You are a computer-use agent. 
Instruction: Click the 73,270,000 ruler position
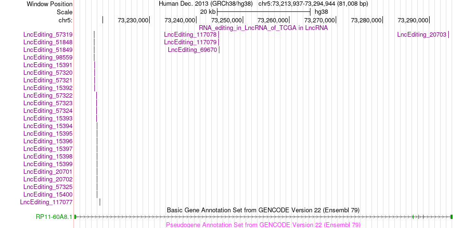tap(319, 20)
